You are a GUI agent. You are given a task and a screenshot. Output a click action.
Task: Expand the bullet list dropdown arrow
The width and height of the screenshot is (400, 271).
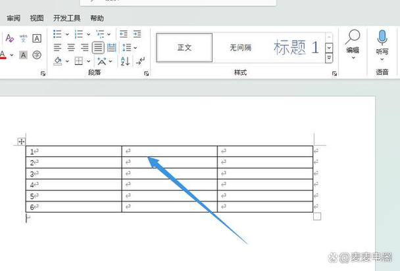67,34
